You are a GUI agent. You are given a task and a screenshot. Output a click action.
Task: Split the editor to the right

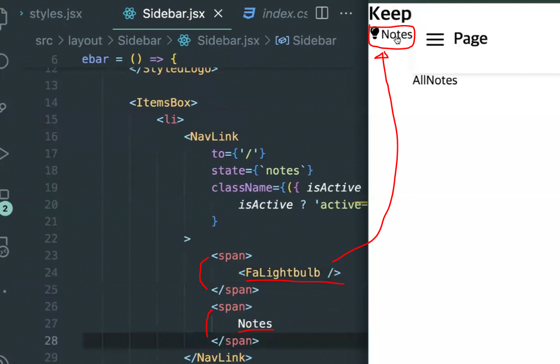click(322, 14)
